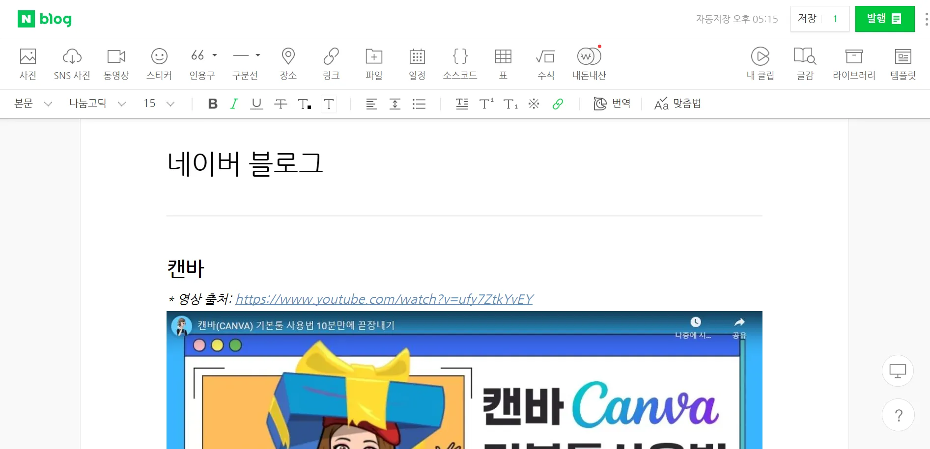Viewport: 930px width, 449px height.
Task: Attach a file with 파일 icon
Action: tap(374, 64)
